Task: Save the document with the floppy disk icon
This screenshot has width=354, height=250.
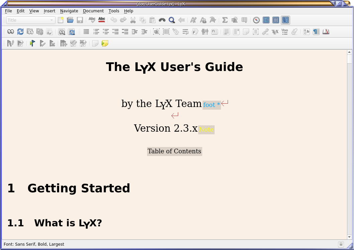Action: click(80, 20)
